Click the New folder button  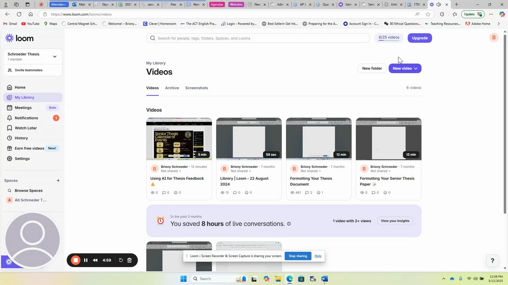(372, 68)
